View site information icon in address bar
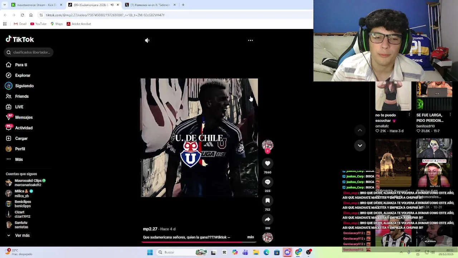 click(x=41, y=15)
